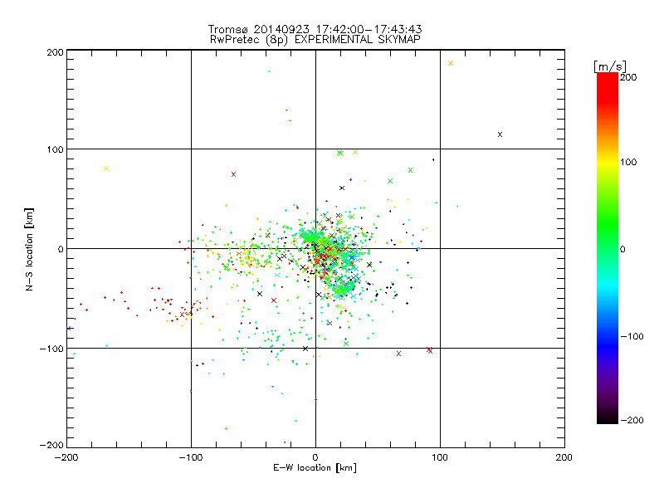This screenshot has width=664, height=498.
Task: Click the black bottom end of the velocity colorbar
Action: coord(608,420)
